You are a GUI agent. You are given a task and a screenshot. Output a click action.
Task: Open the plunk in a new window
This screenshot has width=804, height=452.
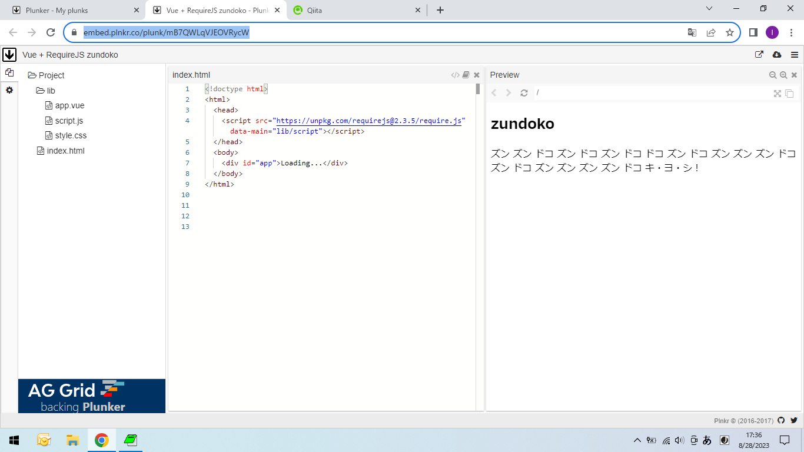(x=759, y=55)
